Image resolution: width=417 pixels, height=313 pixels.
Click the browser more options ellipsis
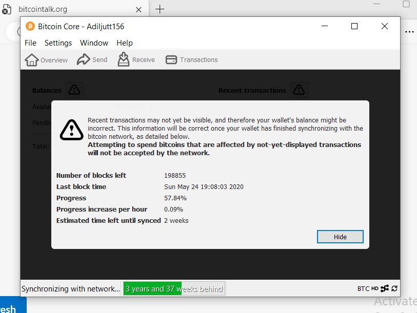(x=409, y=32)
